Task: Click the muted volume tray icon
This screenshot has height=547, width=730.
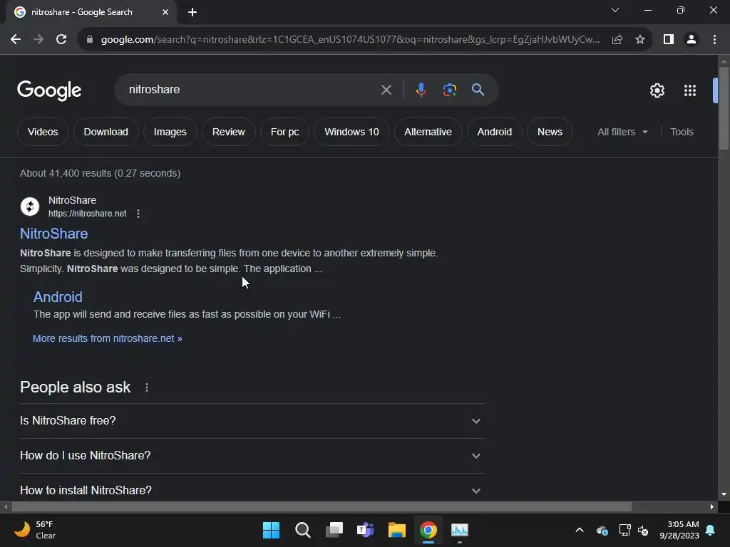Action: 644,530
